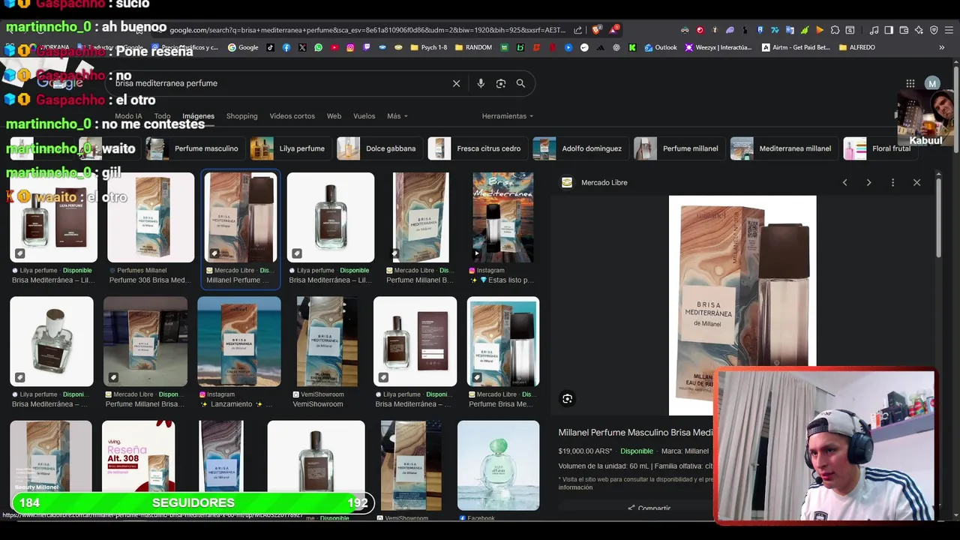Open Google Lens image search icon

pos(501,83)
